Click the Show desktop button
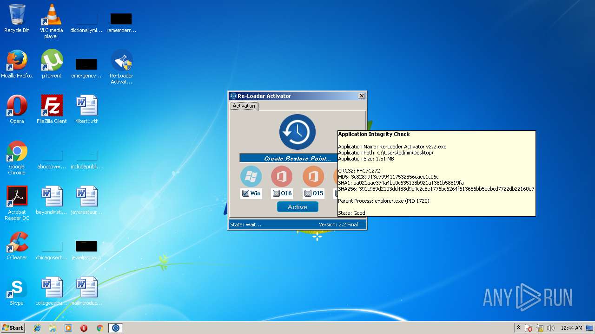The width and height of the screenshot is (595, 334). [590, 328]
